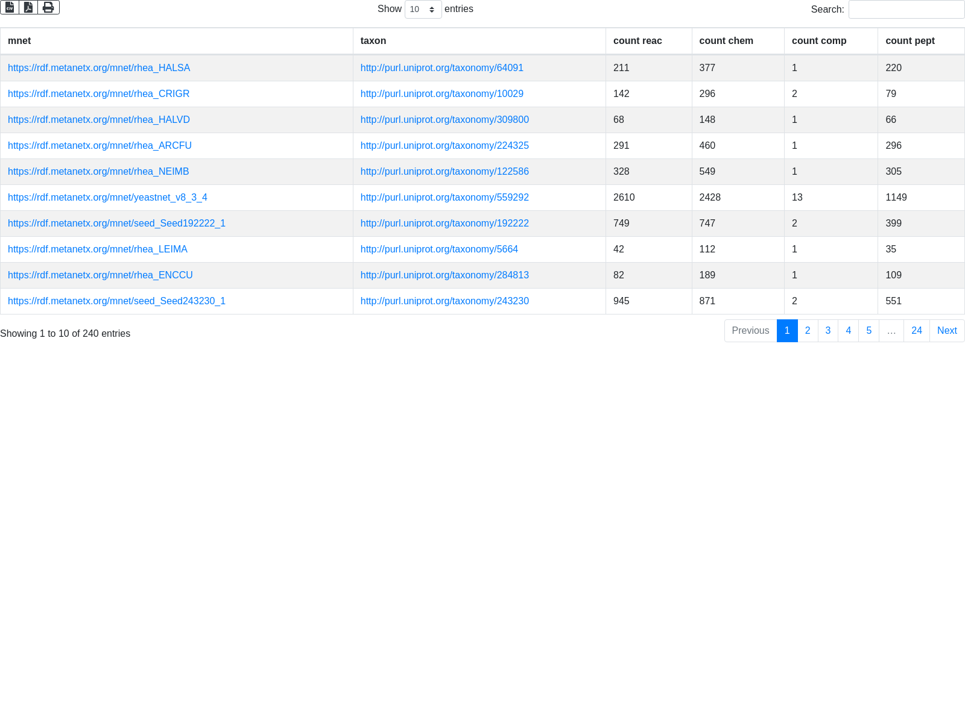
Task: Sort by count reac column
Action: [638, 41]
